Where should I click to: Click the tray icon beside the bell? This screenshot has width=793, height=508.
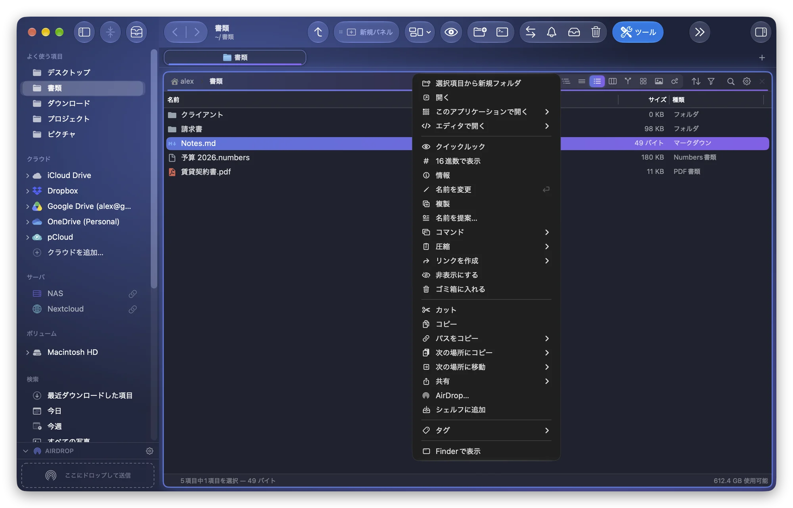pos(574,32)
